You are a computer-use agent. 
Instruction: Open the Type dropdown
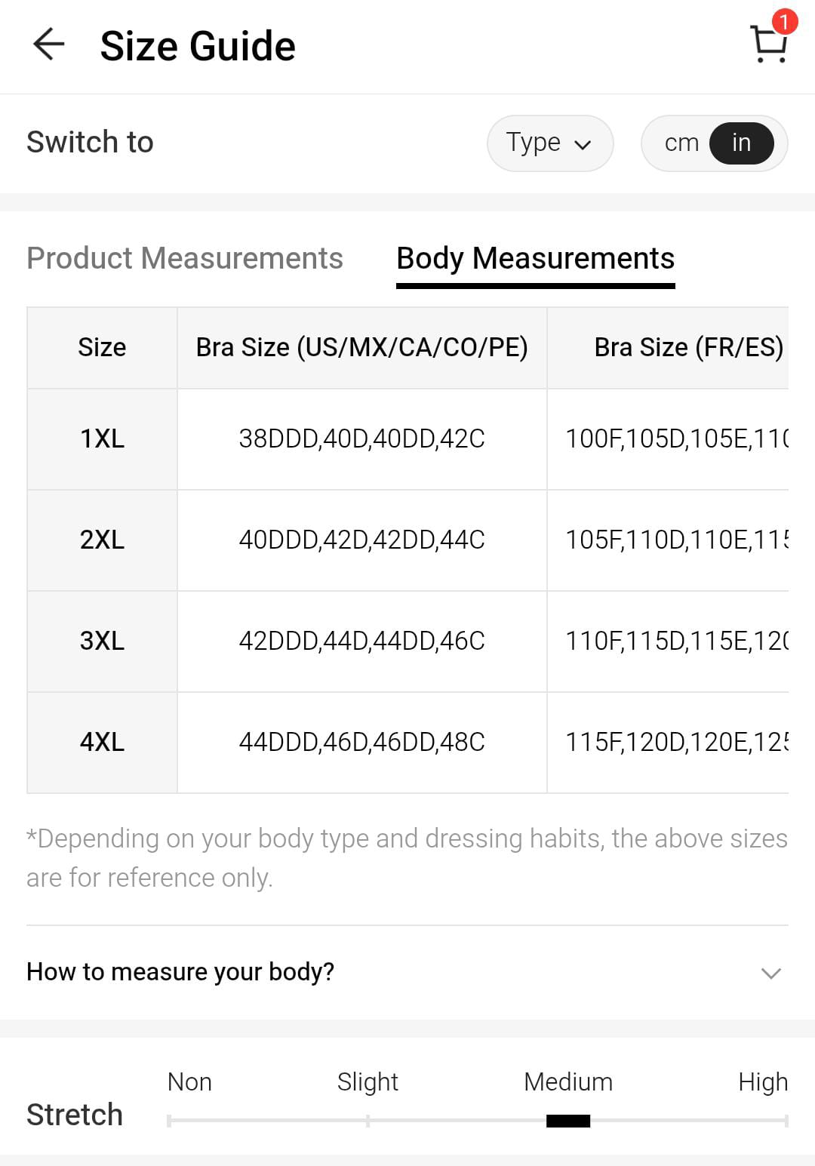click(x=549, y=143)
